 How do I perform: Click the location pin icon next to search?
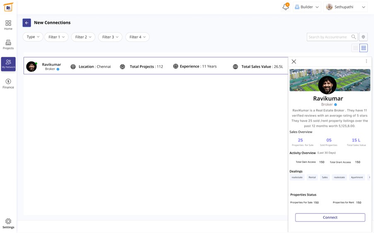(x=363, y=37)
